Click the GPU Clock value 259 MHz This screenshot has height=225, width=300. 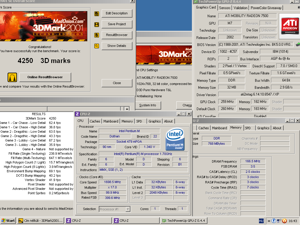pos(227,102)
